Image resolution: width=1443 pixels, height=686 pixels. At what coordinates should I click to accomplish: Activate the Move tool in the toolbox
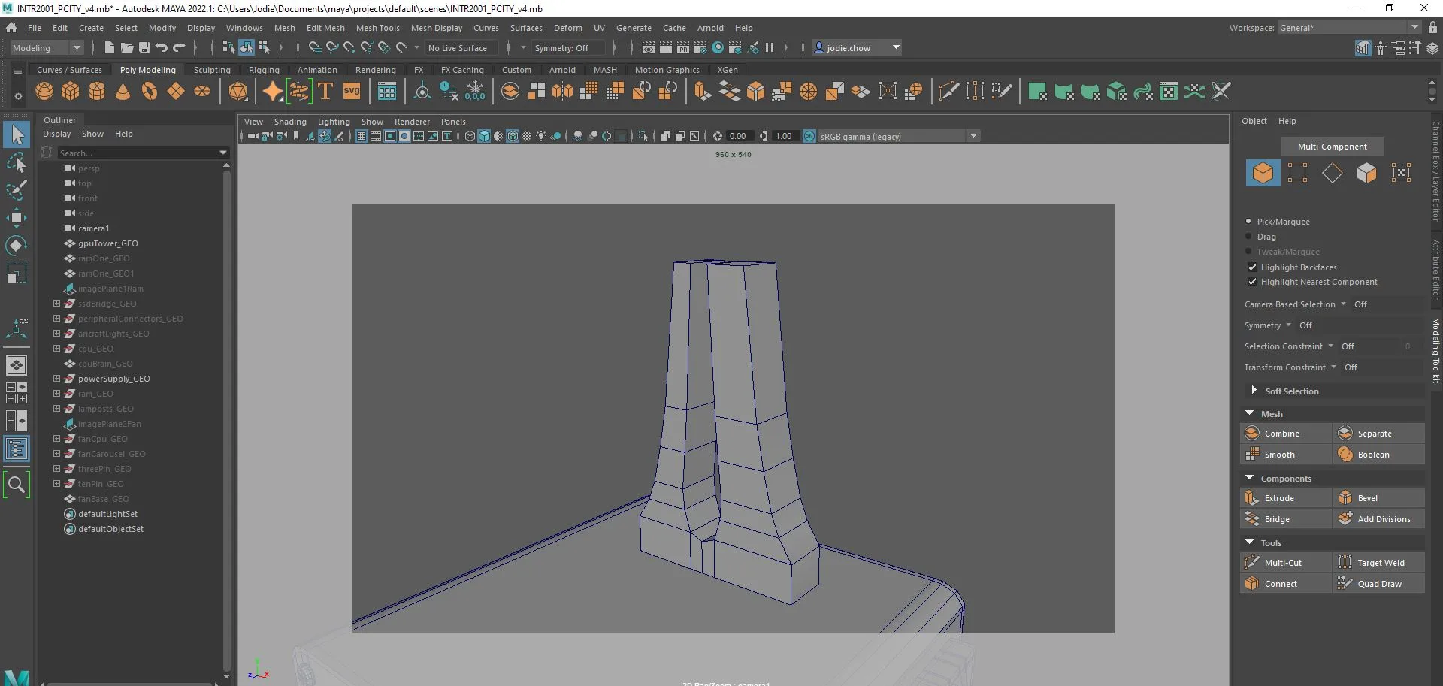click(x=17, y=218)
